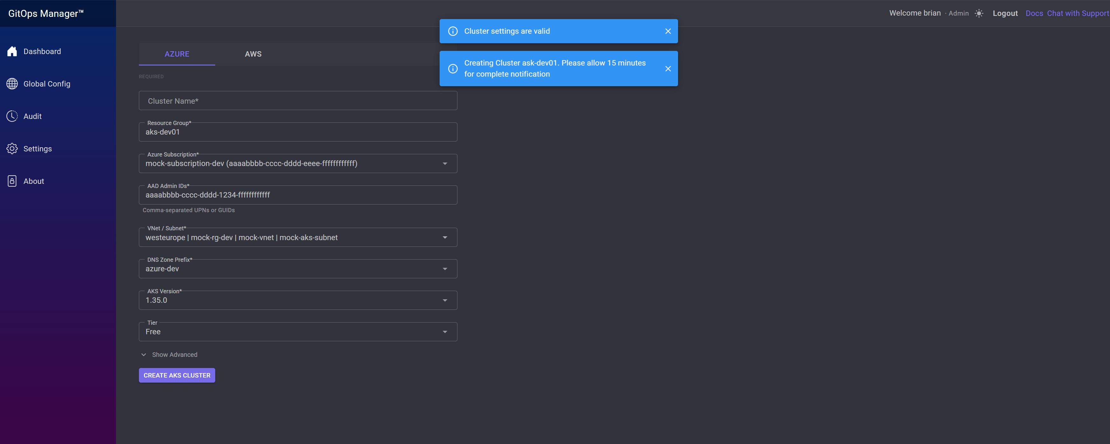The width and height of the screenshot is (1110, 444).
Task: Click the 'Cluster settings are valid' message text
Action: click(507, 31)
